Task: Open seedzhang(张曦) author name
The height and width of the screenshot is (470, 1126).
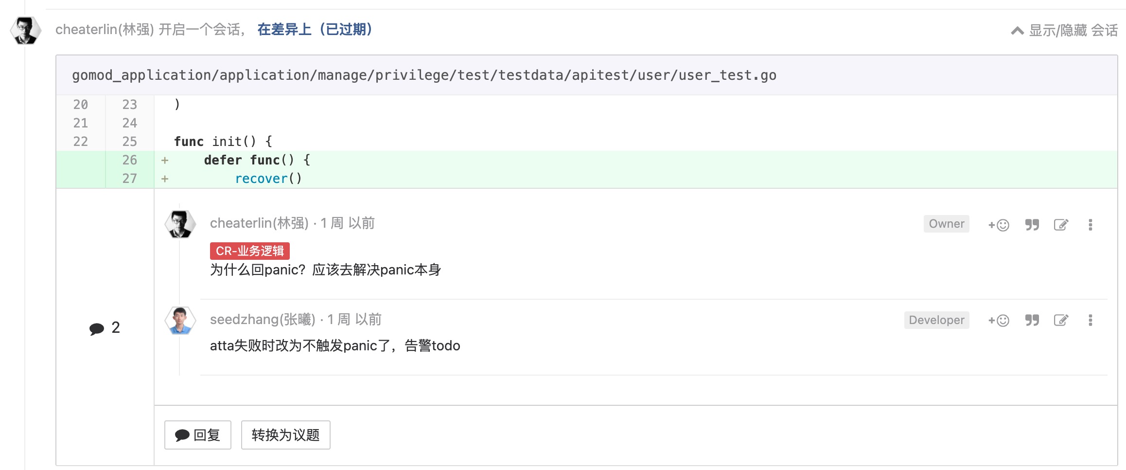Action: pos(263,320)
